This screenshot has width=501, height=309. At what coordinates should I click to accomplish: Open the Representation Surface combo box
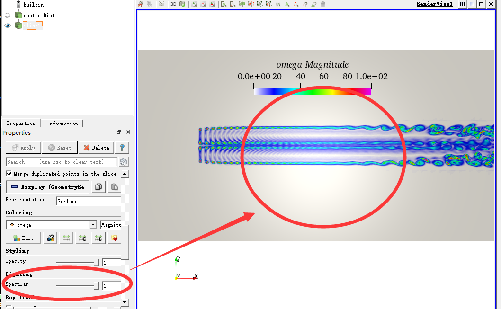click(89, 201)
